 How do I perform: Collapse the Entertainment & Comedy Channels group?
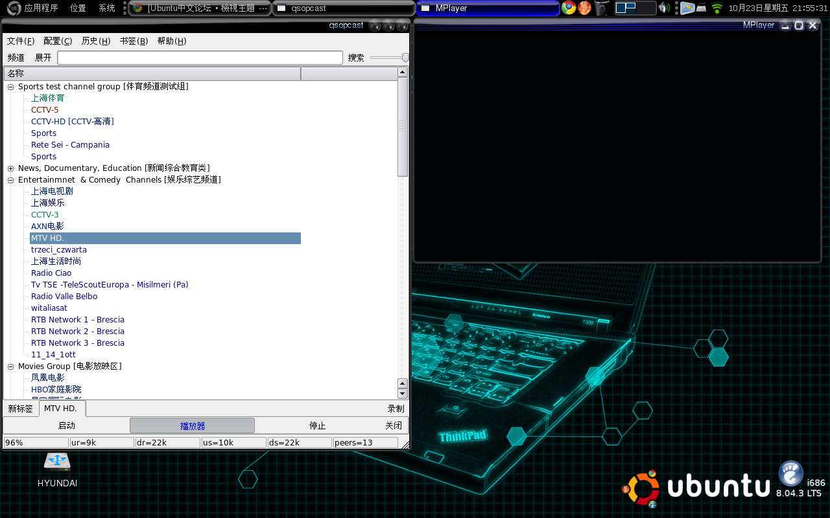[11, 180]
